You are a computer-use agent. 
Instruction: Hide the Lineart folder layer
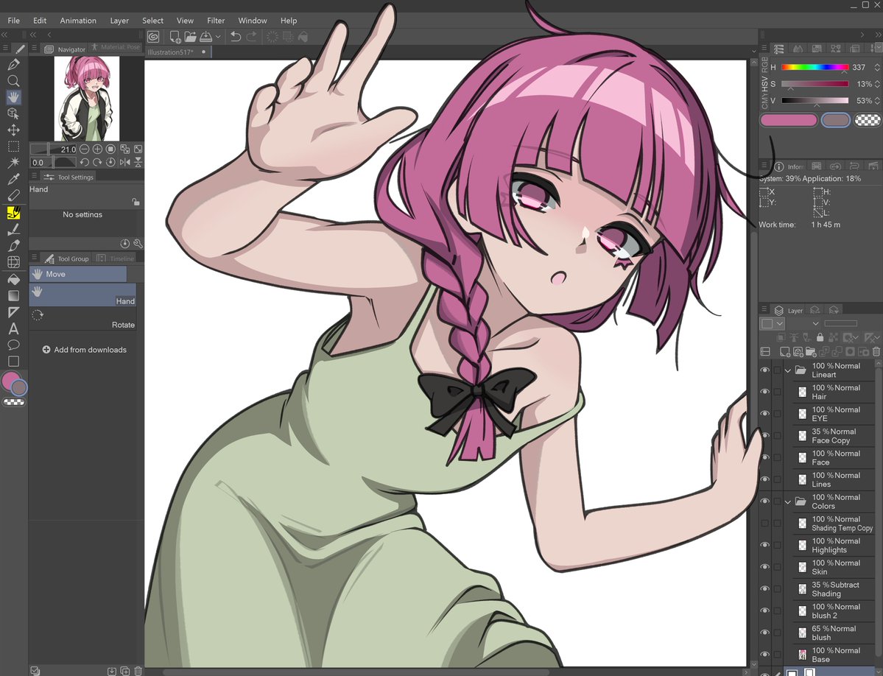click(x=764, y=370)
